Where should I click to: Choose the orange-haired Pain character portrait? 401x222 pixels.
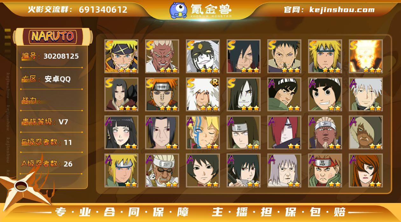click(x=162, y=95)
